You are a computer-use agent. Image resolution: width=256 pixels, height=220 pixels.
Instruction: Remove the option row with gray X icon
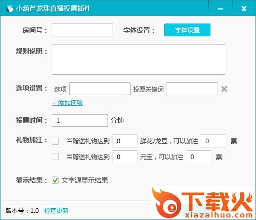224,89
